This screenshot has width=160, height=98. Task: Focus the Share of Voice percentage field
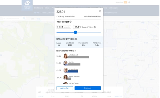pyautogui.click(x=76, y=27)
